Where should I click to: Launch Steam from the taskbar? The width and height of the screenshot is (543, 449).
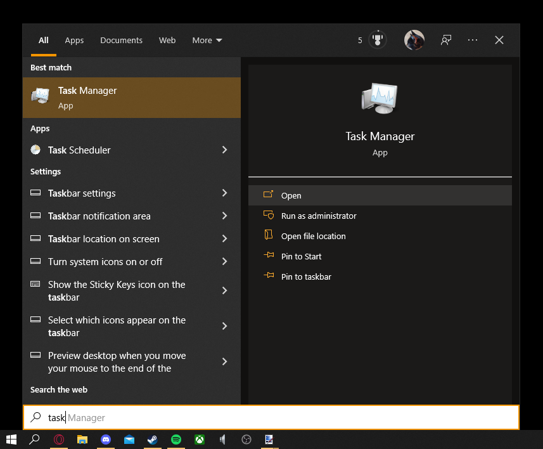point(152,439)
